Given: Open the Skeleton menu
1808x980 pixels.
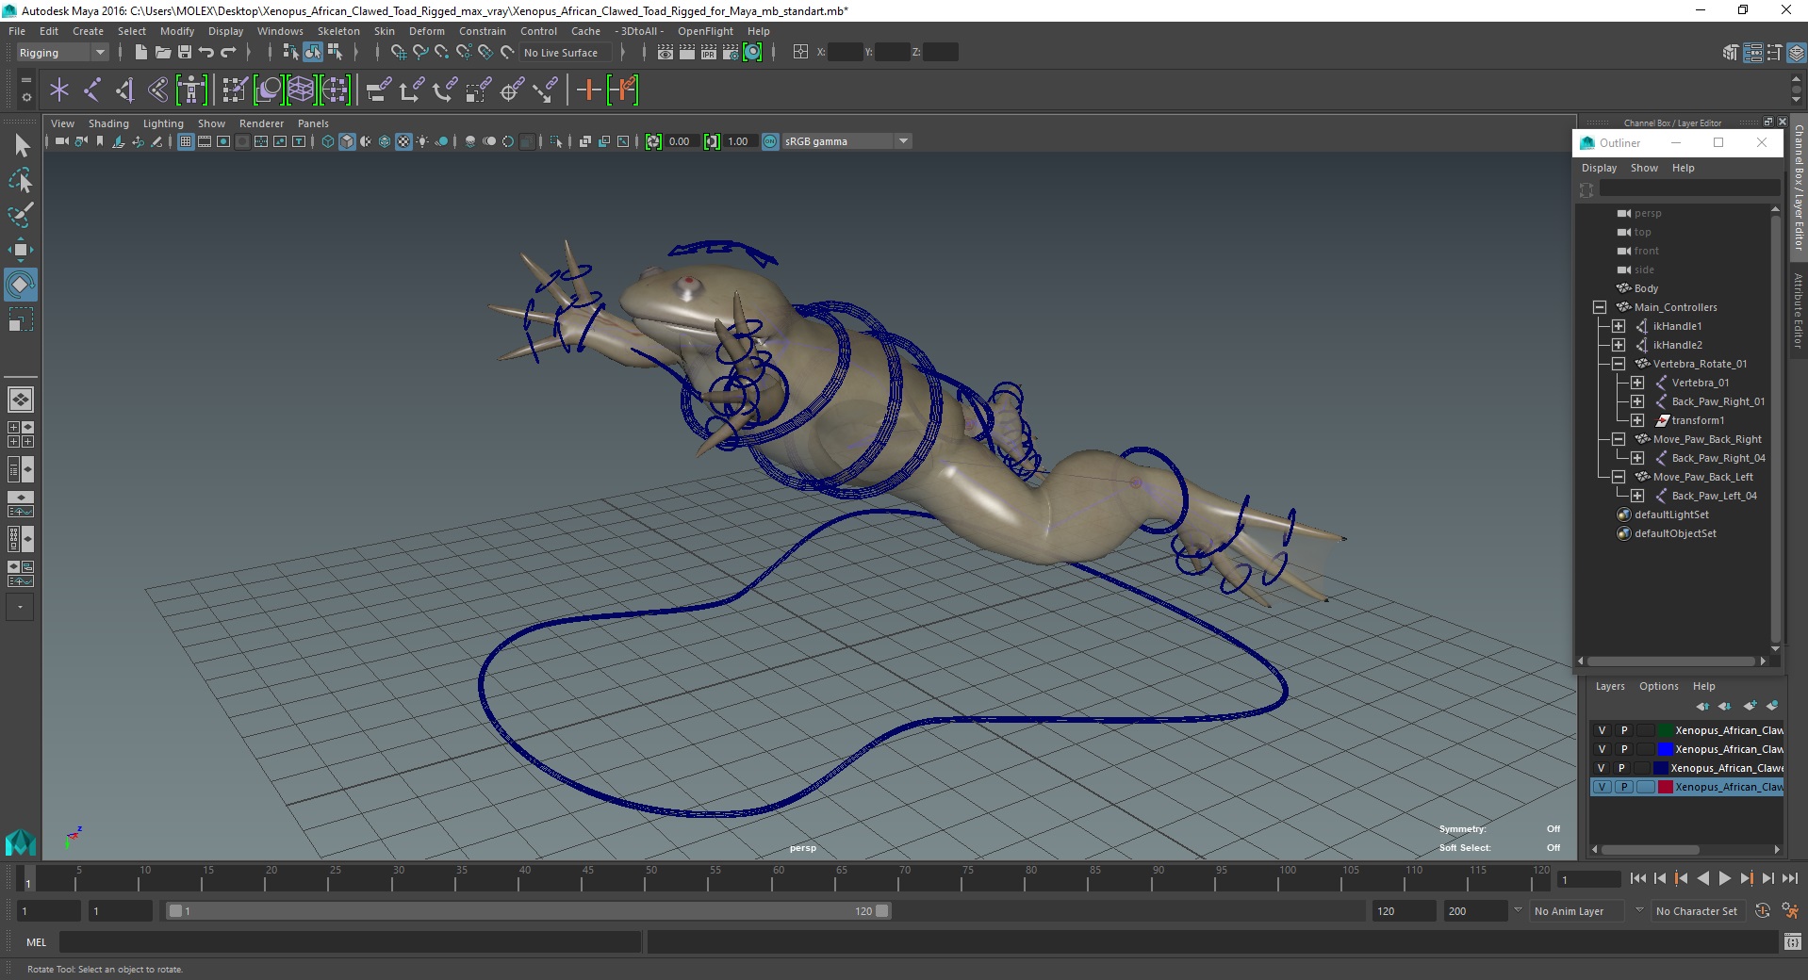Looking at the screenshot, I should [338, 31].
